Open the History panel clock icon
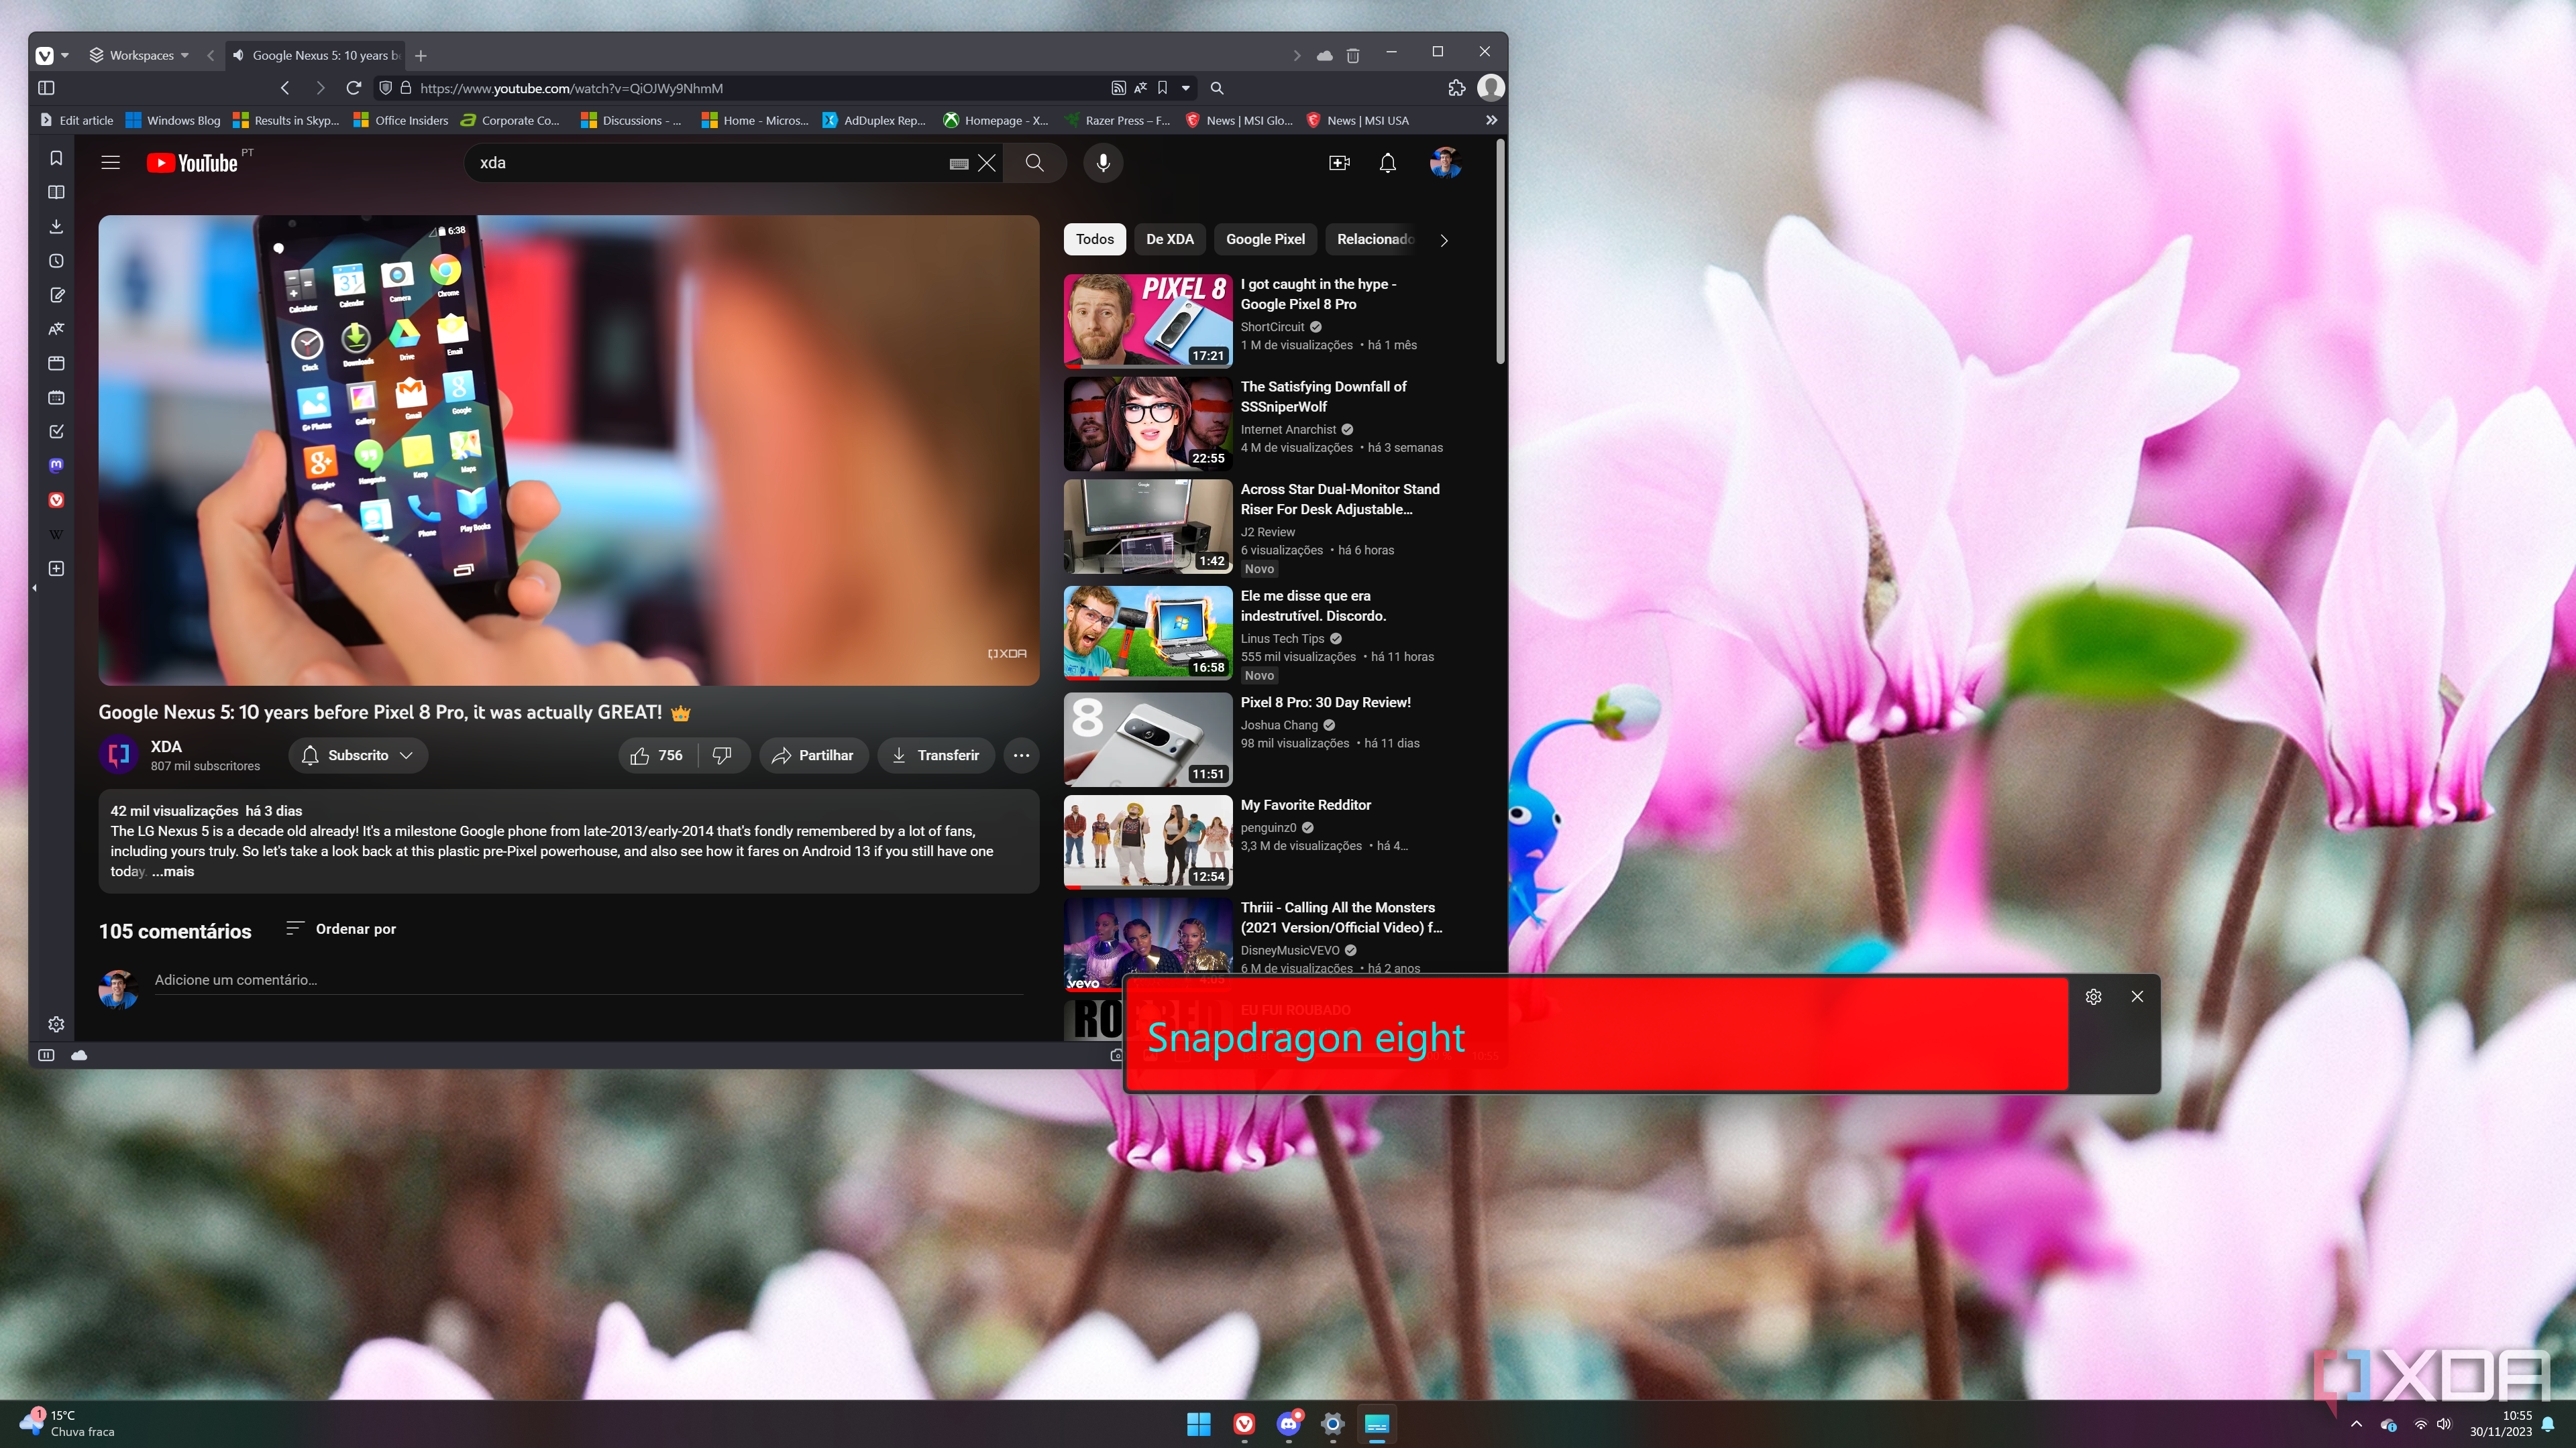The image size is (2576, 1448). 56,261
